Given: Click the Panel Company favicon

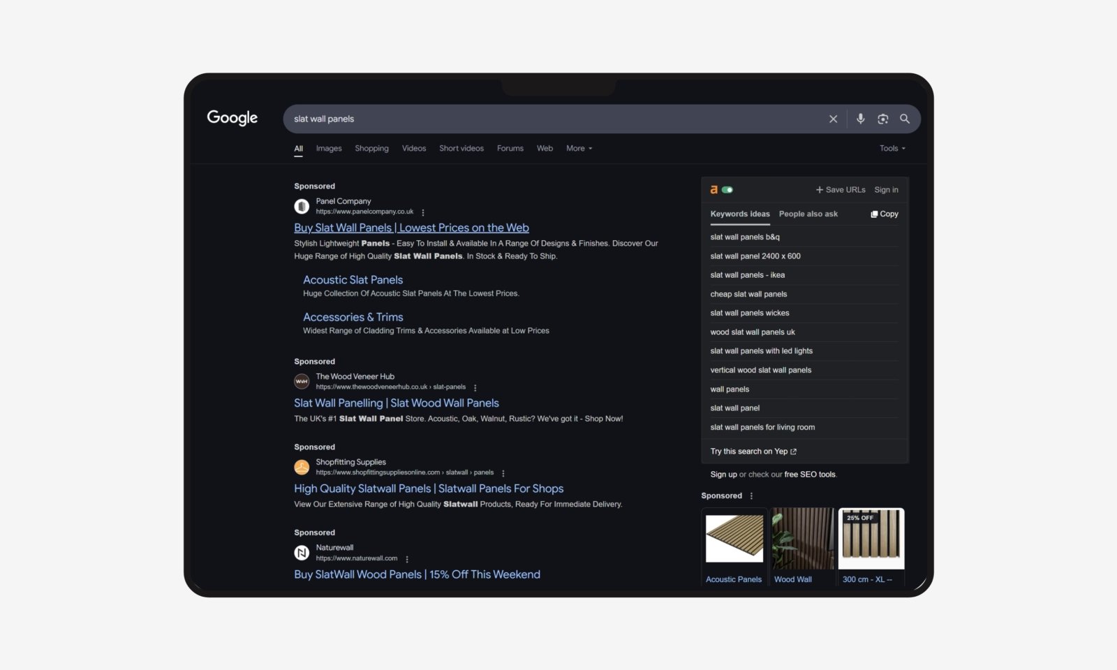Looking at the screenshot, I should pyautogui.click(x=302, y=207).
